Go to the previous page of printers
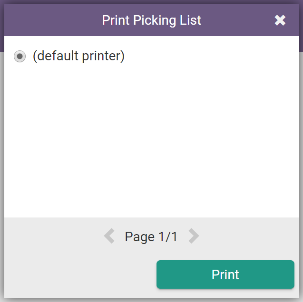This screenshot has height=302, width=303. (x=109, y=236)
